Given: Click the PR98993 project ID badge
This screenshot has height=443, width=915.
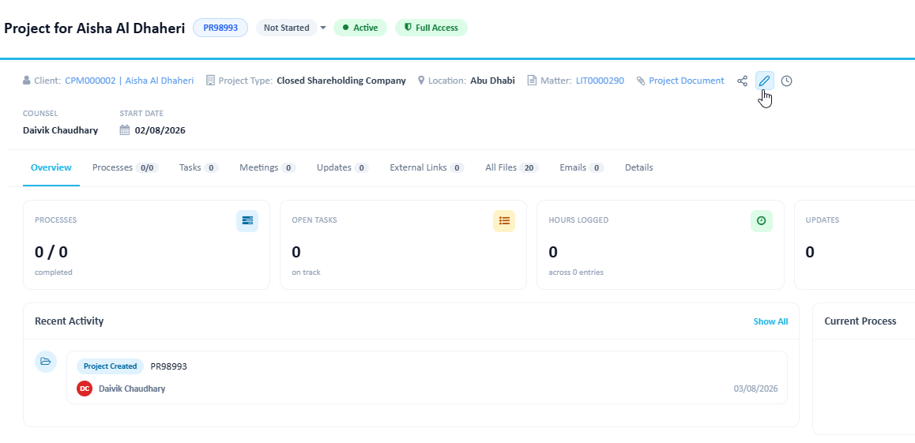Looking at the screenshot, I should (220, 28).
